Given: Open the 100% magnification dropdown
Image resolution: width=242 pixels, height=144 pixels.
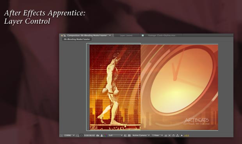Looking at the screenshot, I should pyautogui.click(x=69, y=135).
